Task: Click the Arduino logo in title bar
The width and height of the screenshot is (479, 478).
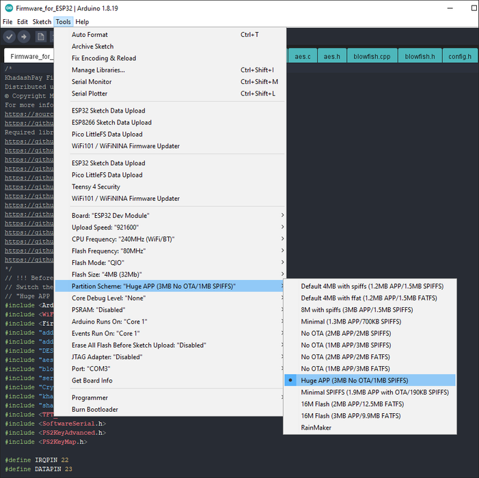Action: (x=9, y=8)
